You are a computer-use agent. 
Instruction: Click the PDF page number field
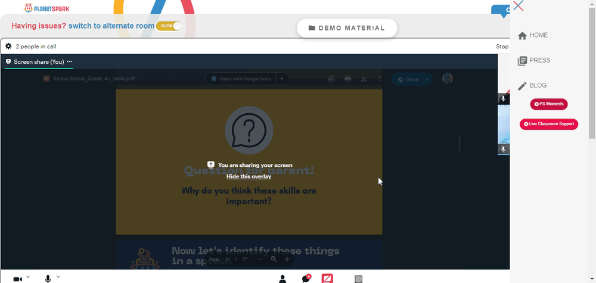(x=227, y=259)
